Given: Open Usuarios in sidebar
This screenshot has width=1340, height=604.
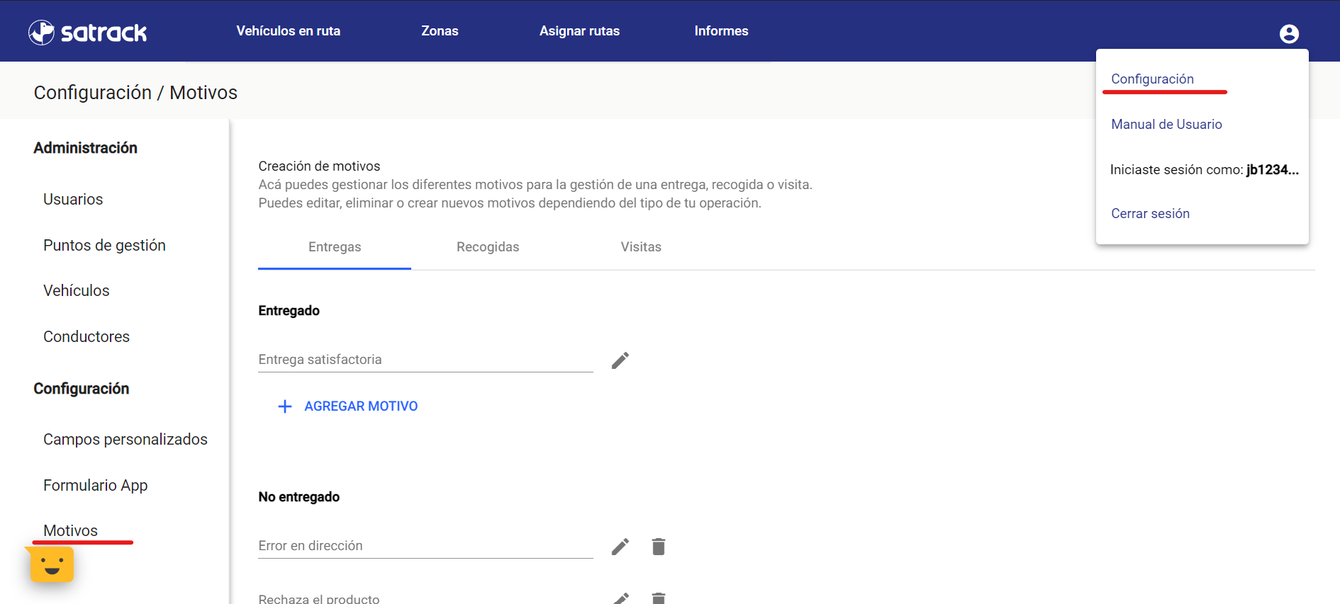Looking at the screenshot, I should (73, 200).
